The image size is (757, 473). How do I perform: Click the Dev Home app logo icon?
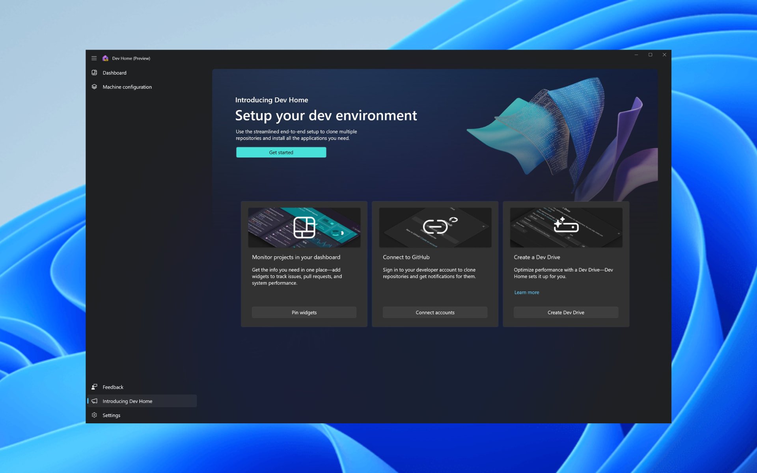click(x=105, y=58)
